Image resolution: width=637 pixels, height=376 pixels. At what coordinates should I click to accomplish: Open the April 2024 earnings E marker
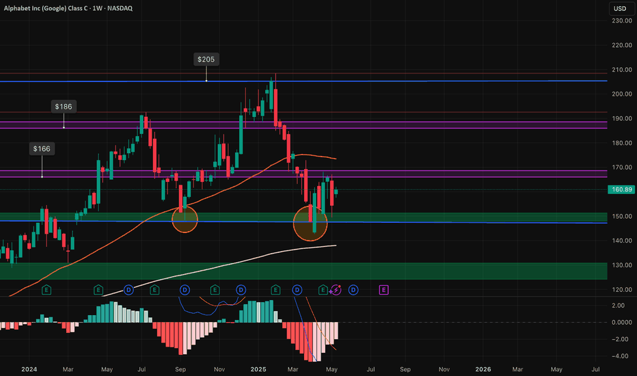[x=98, y=290]
